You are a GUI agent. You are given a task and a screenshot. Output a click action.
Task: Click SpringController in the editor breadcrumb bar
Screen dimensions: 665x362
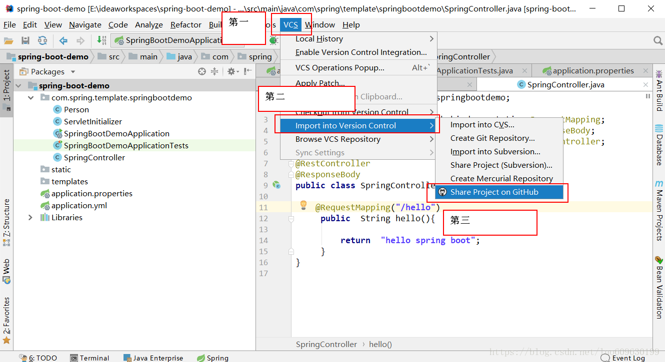[x=326, y=344]
